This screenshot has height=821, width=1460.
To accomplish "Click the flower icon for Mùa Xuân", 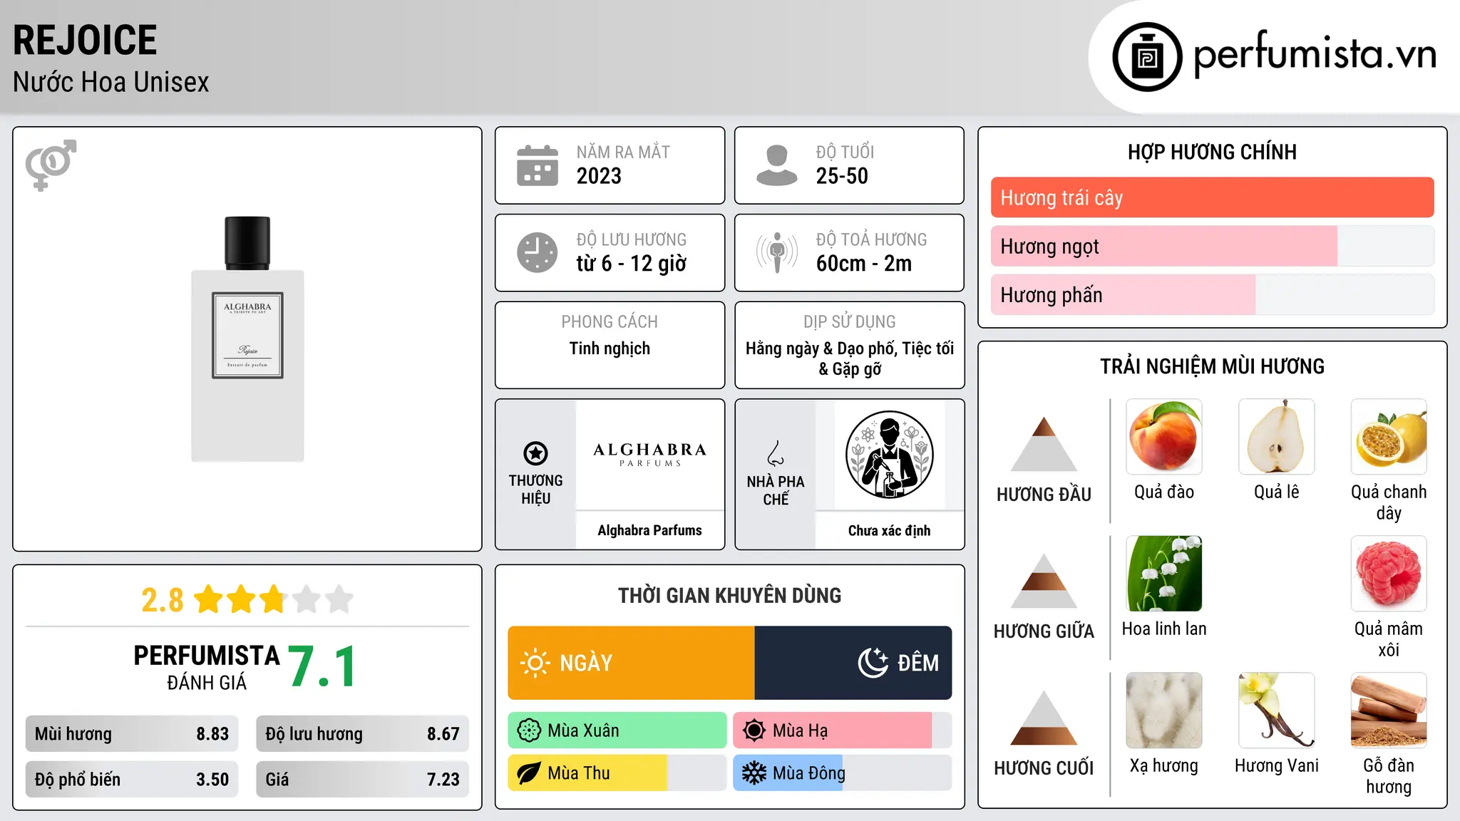I will 529,730.
